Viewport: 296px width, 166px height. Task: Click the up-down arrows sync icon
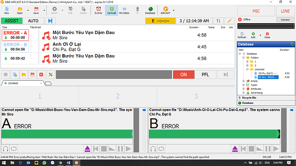[218, 21]
